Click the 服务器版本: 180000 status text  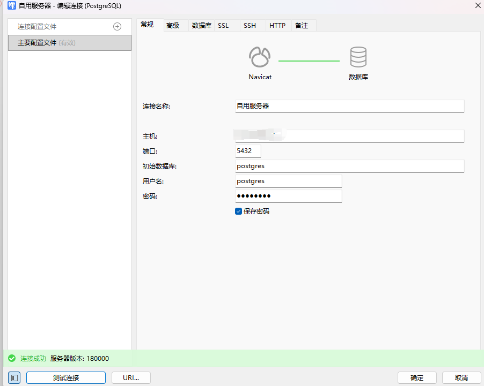tap(79, 359)
